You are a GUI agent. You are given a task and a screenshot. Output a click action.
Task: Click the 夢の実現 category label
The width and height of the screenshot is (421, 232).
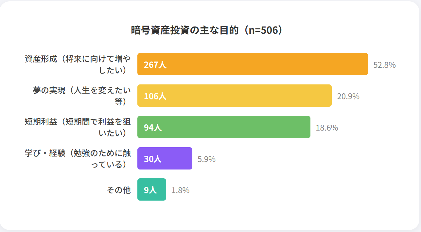click(82, 96)
